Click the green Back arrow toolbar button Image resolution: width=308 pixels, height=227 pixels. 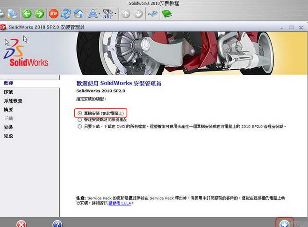pyautogui.click(x=27, y=14)
